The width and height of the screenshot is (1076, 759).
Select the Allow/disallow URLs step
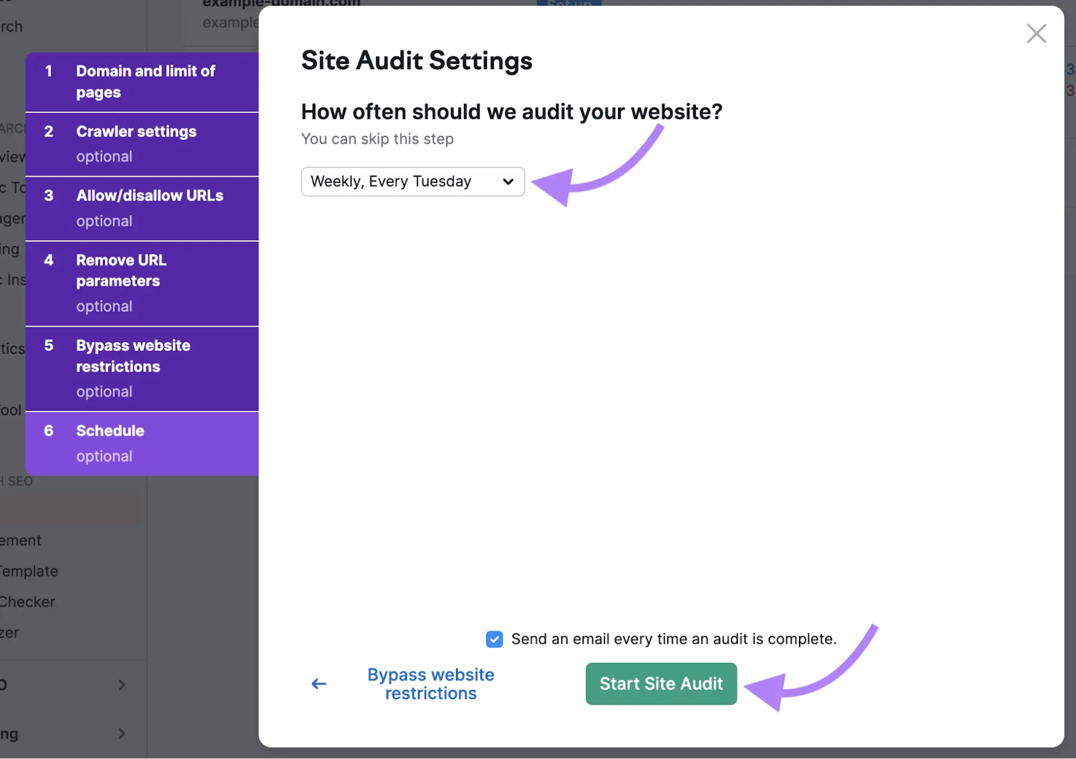[x=143, y=208]
